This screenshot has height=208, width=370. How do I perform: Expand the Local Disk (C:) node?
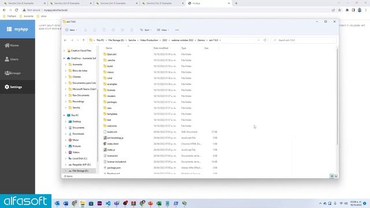pos(66,158)
